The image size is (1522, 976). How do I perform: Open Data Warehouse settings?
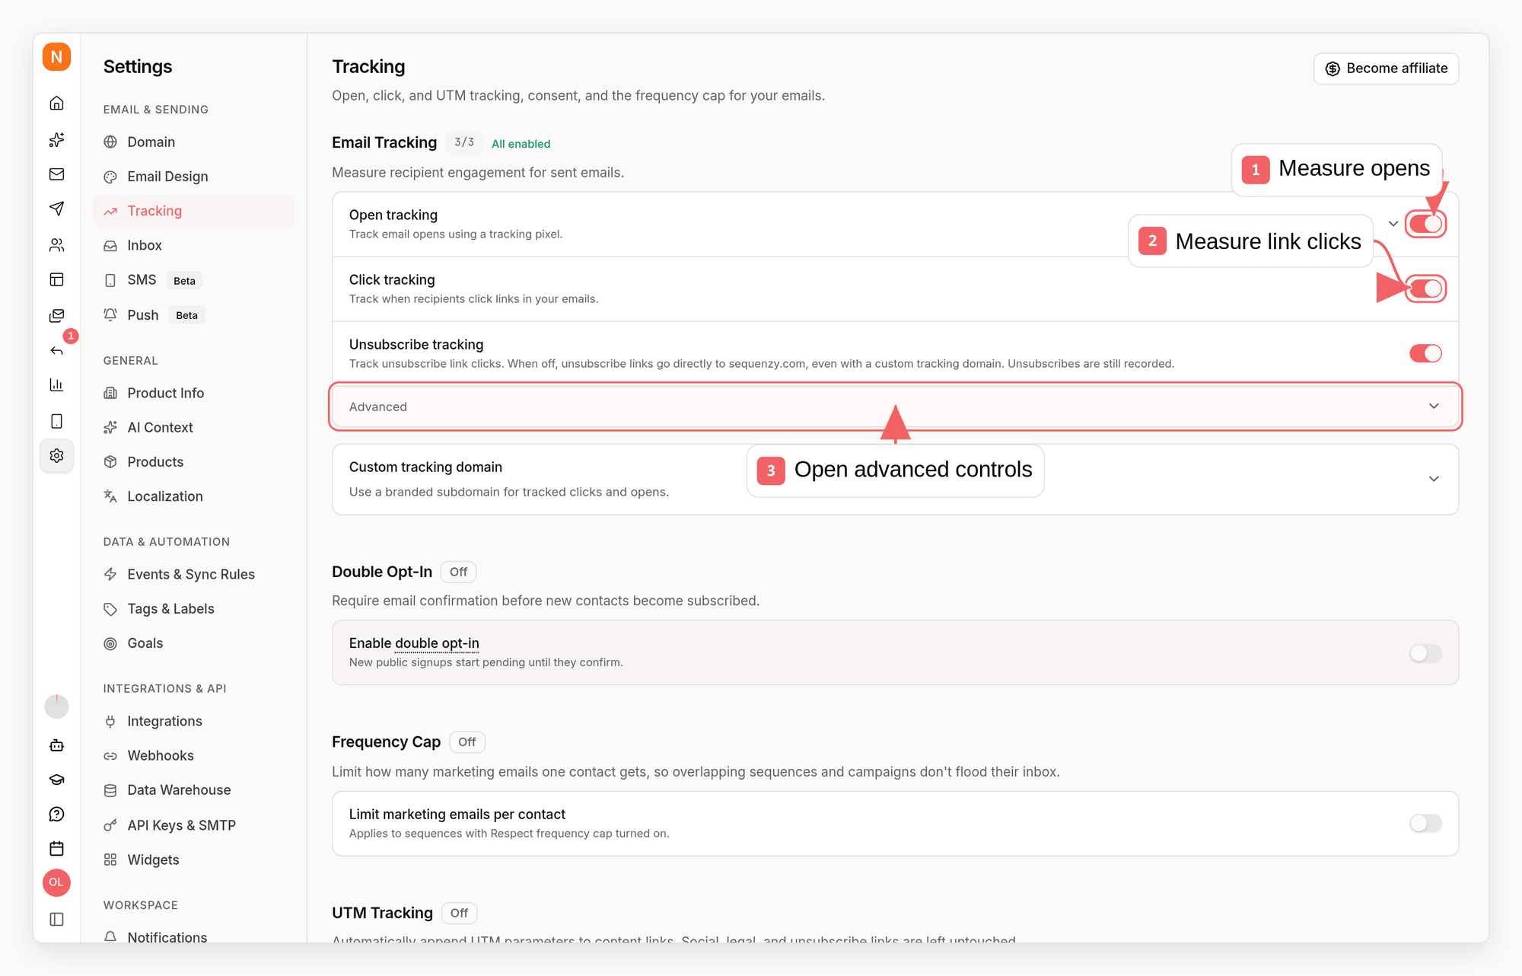pos(193,790)
